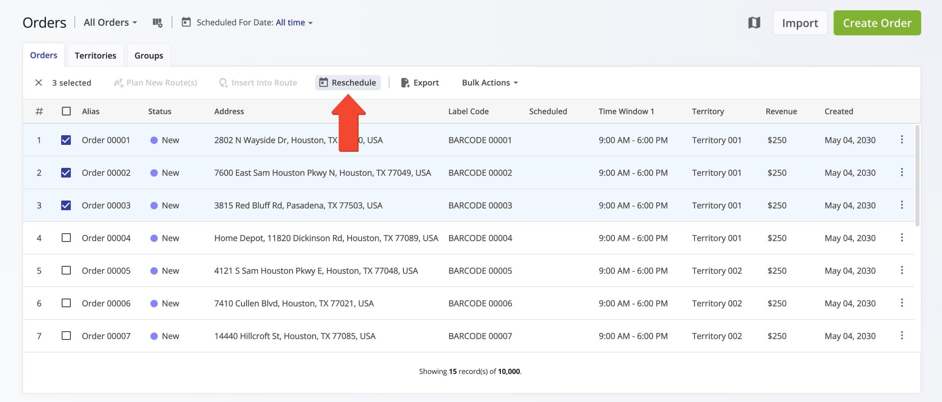The image size is (942, 402).
Task: Sort by the Territory column header
Action: 708,111
